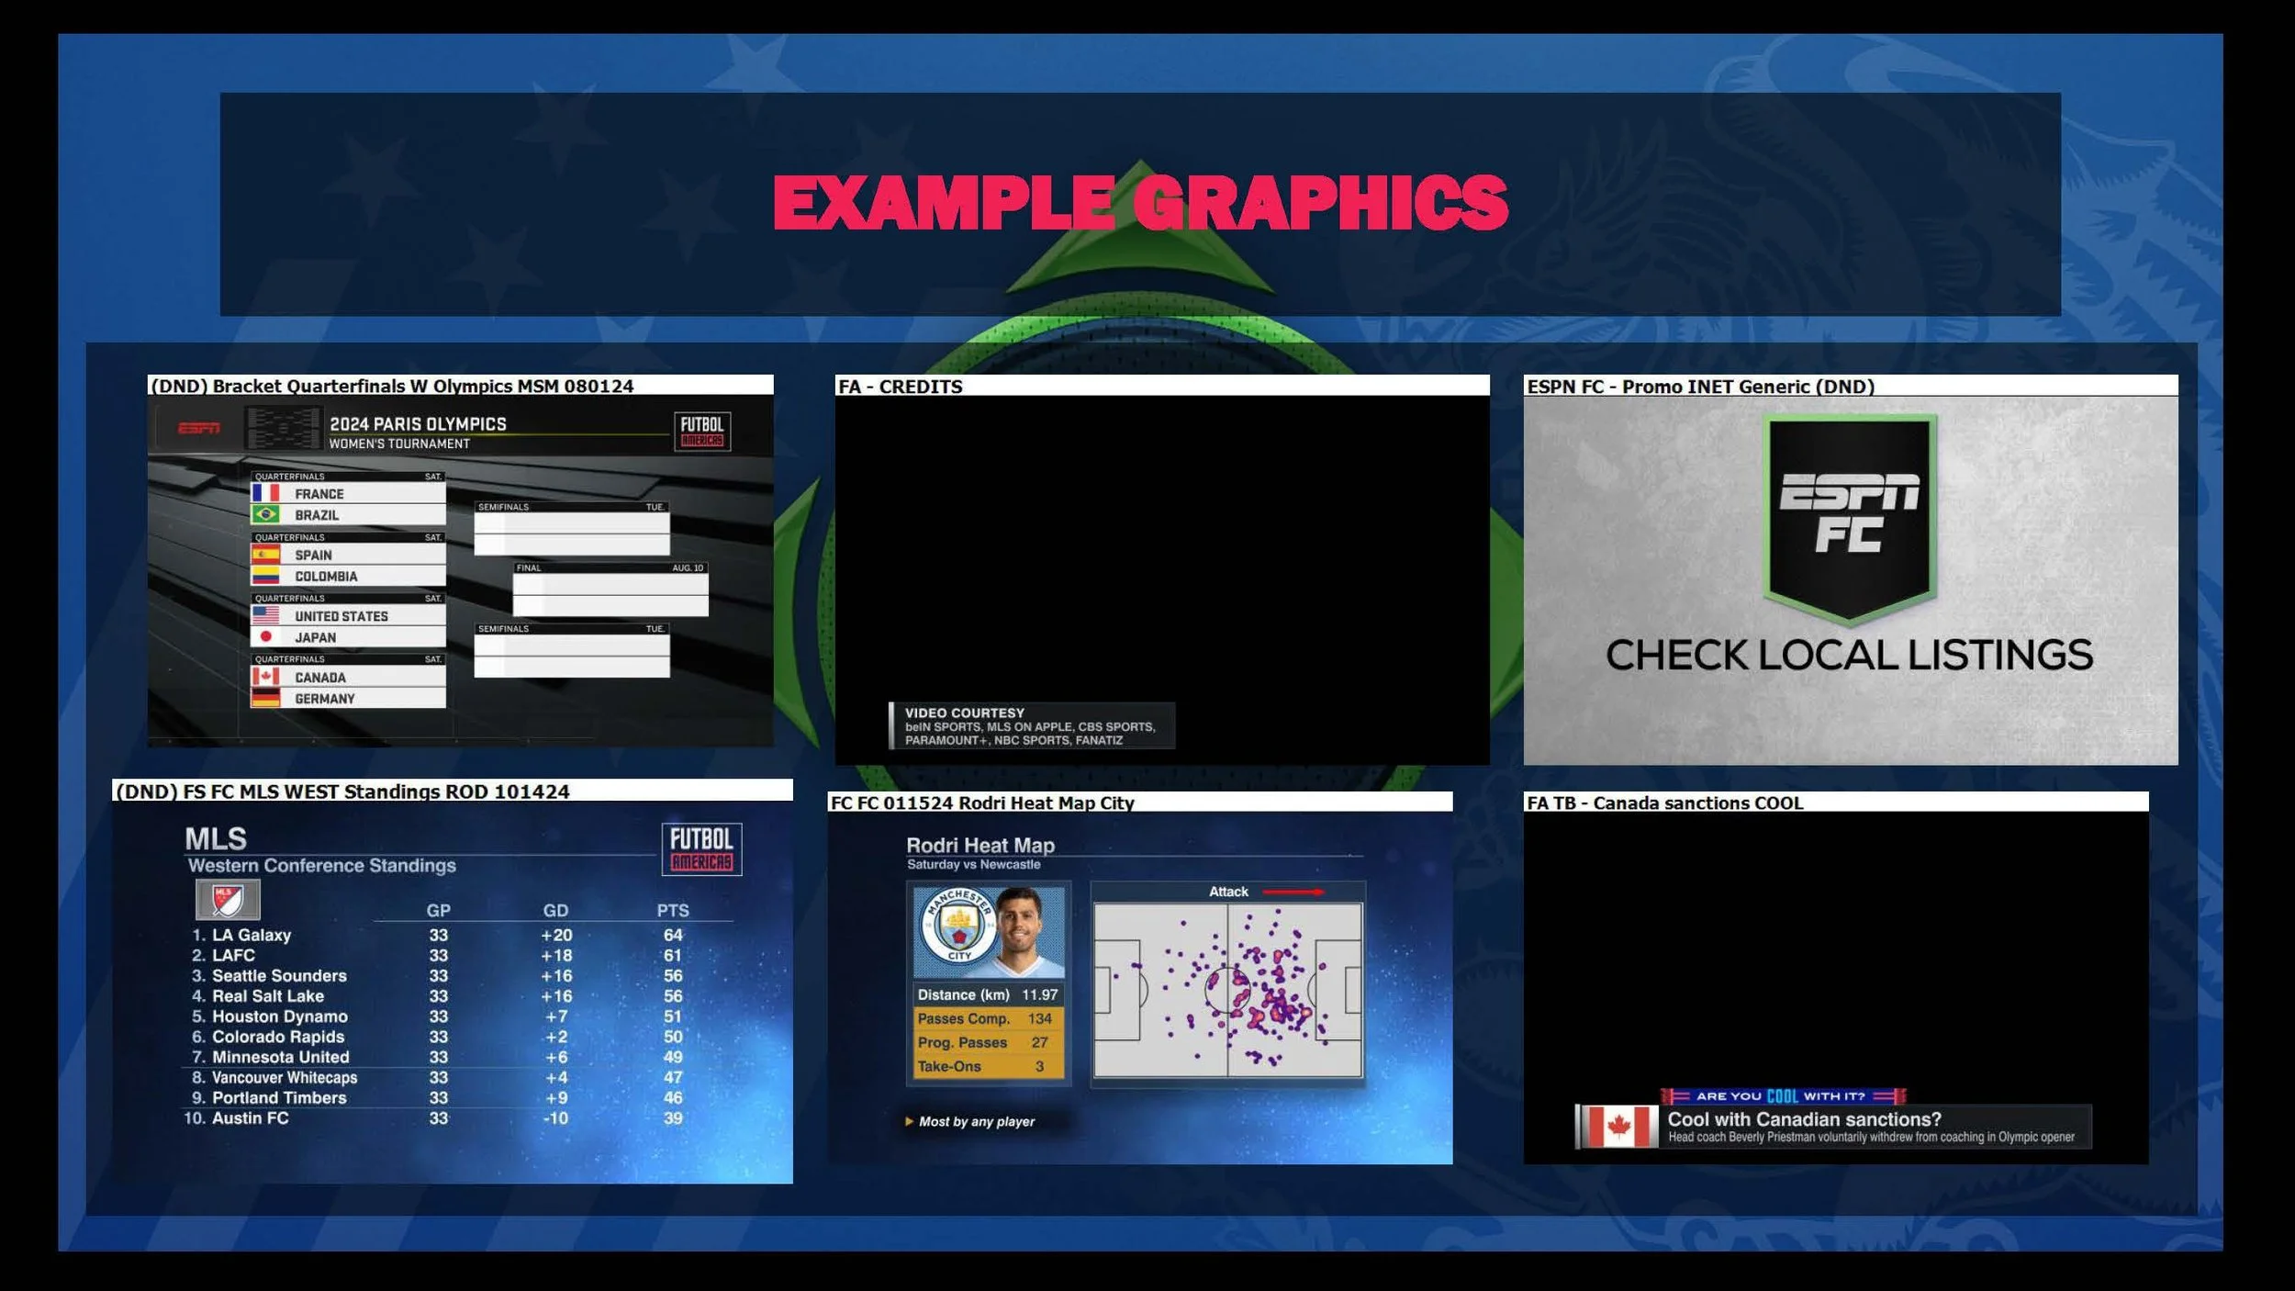Click the PTS column header
This screenshot has width=2295, height=1291.
672,910
